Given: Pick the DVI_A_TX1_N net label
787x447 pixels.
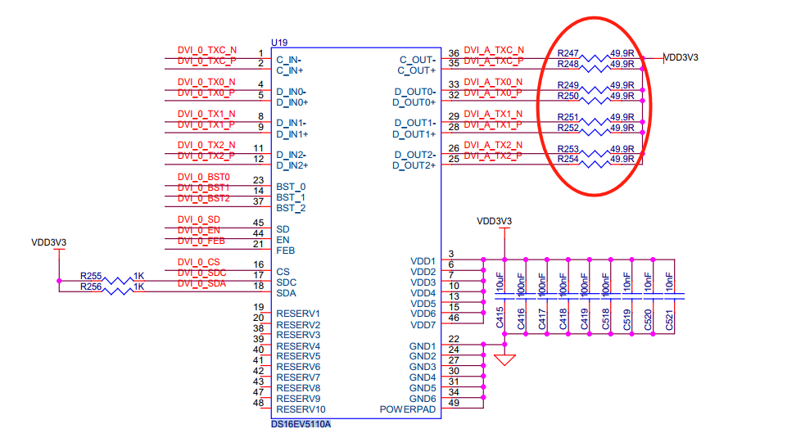Looking at the screenshot, I should pyautogui.click(x=493, y=114).
